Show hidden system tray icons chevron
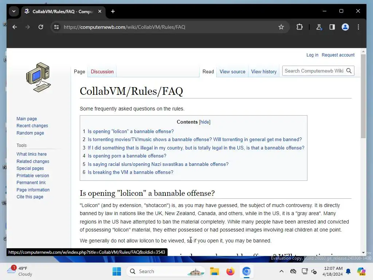The width and height of the screenshot is (373, 280). 282,271
